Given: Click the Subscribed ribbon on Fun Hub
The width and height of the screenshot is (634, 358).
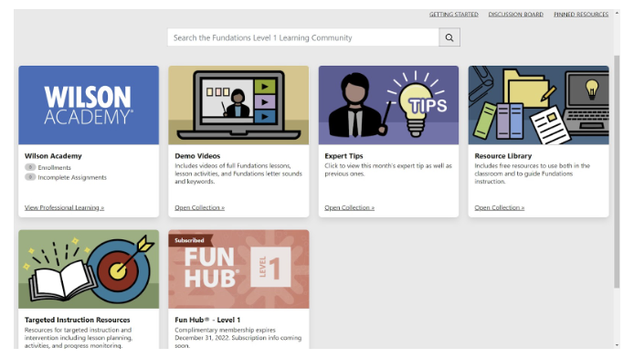Looking at the screenshot, I should [x=190, y=240].
